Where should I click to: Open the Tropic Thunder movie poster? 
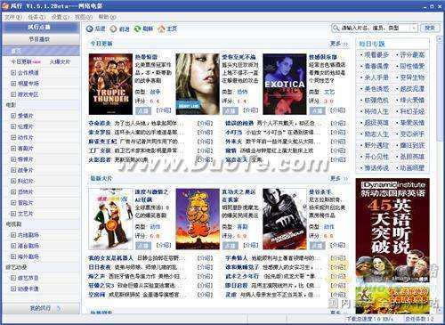coord(110,85)
